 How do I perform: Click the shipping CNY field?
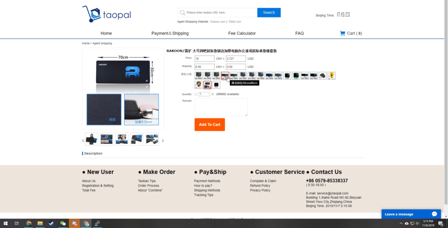tap(205, 67)
